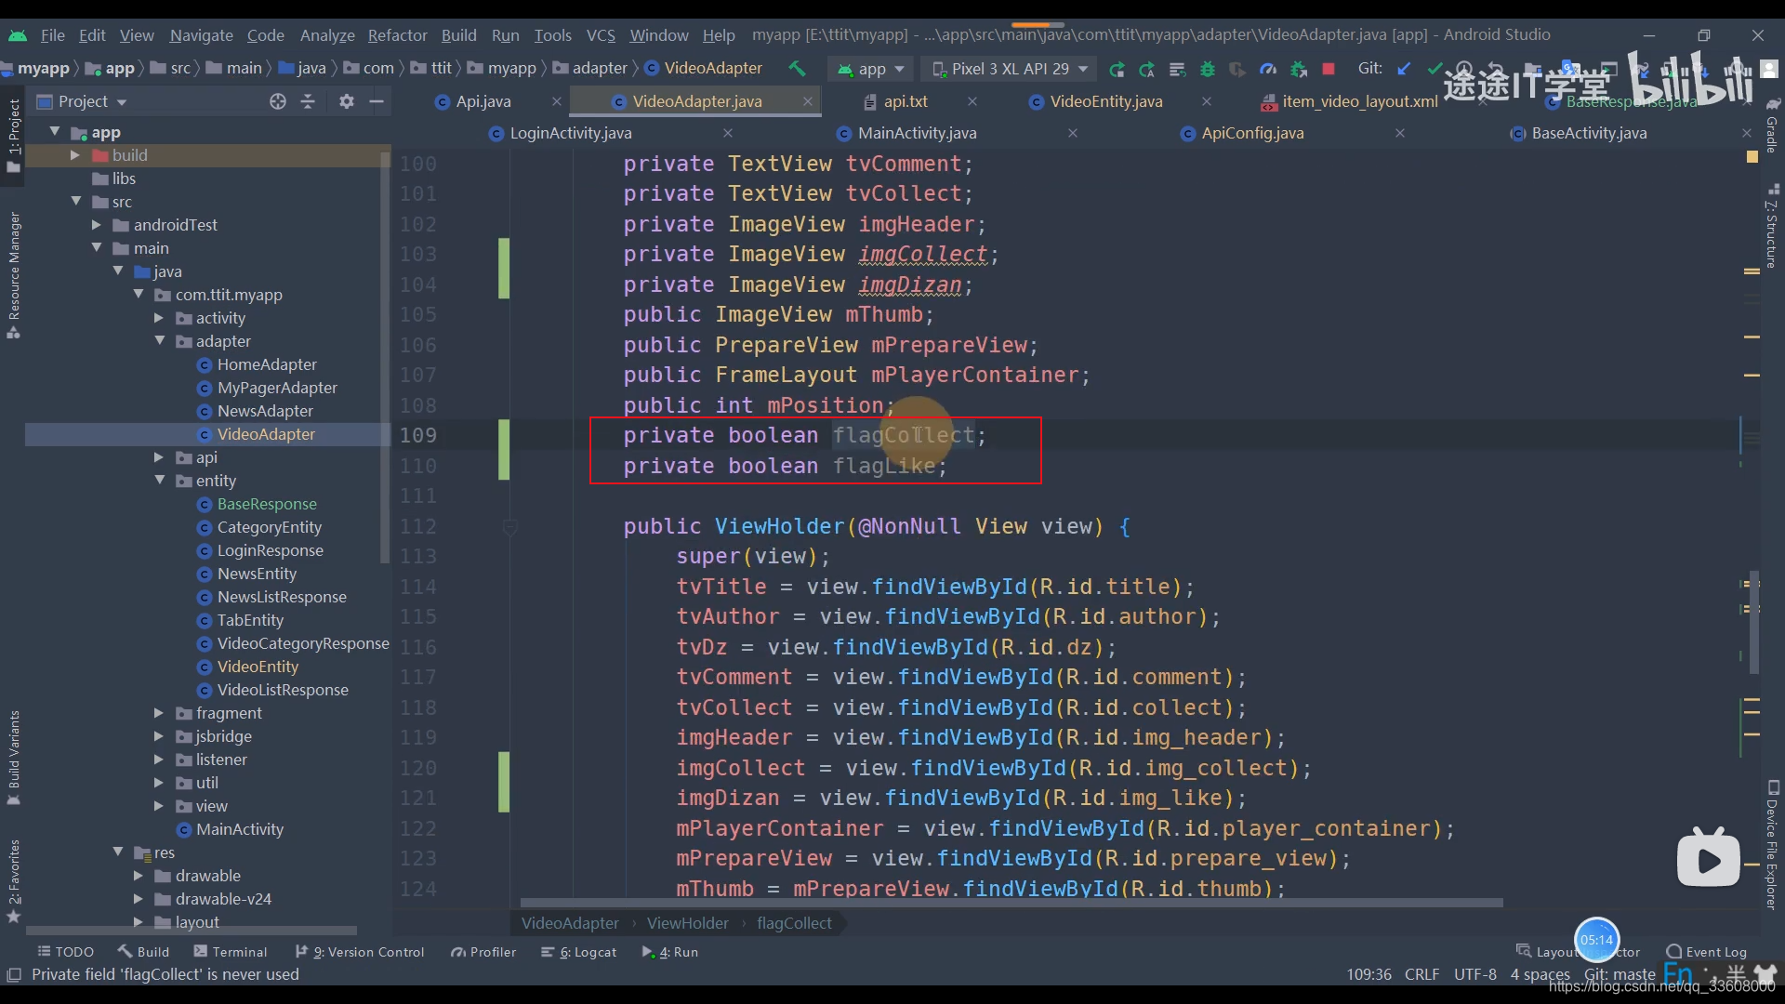The height and width of the screenshot is (1004, 1785).
Task: Select BaseResponse in the project tree
Action: [x=266, y=504]
